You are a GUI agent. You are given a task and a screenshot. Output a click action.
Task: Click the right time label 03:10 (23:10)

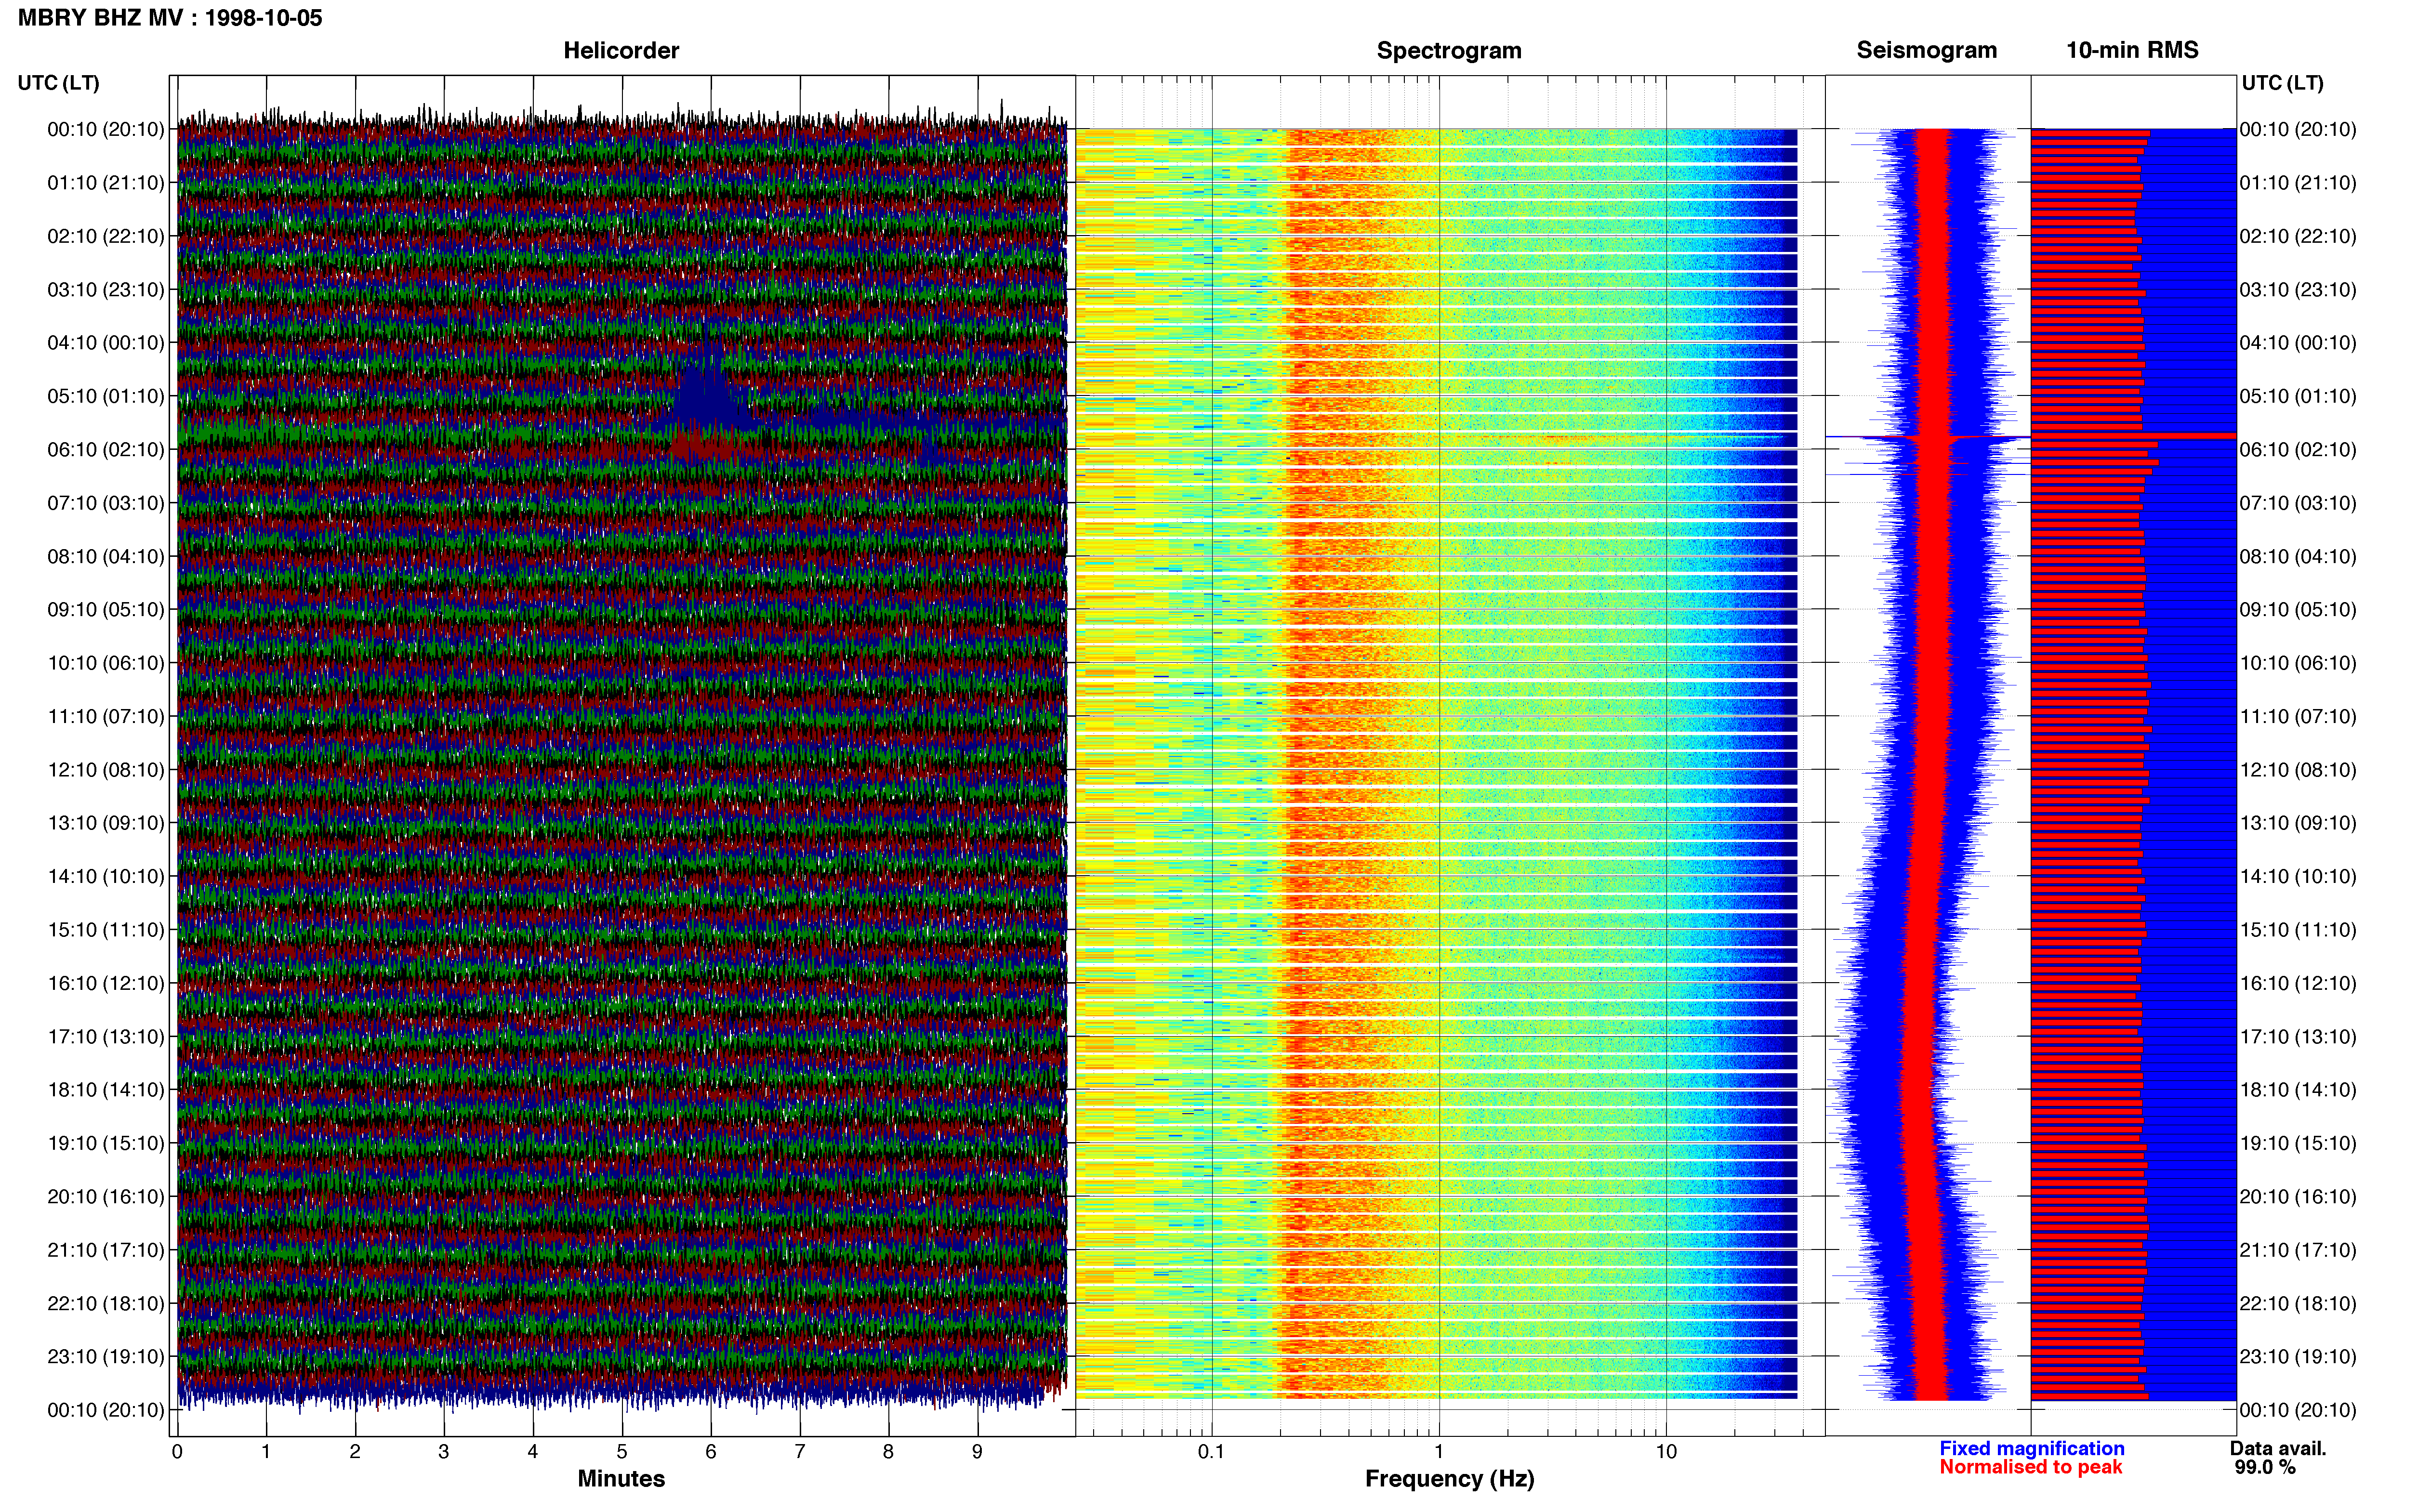(2298, 290)
